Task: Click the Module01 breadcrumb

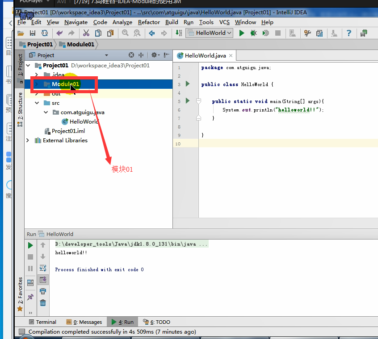Action: point(77,45)
